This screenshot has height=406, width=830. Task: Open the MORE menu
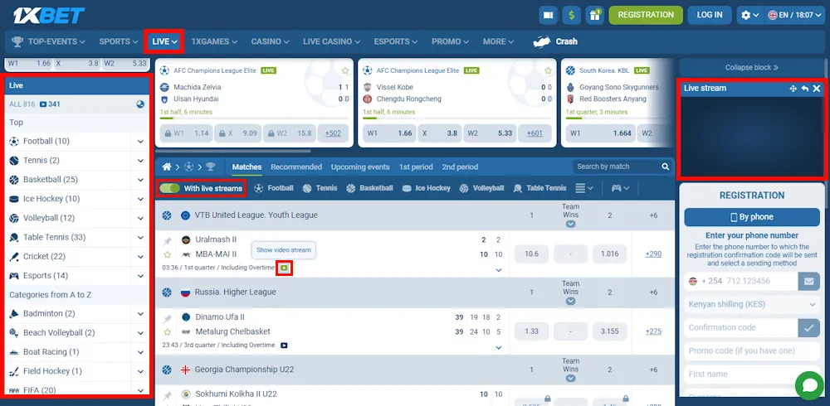(x=498, y=41)
